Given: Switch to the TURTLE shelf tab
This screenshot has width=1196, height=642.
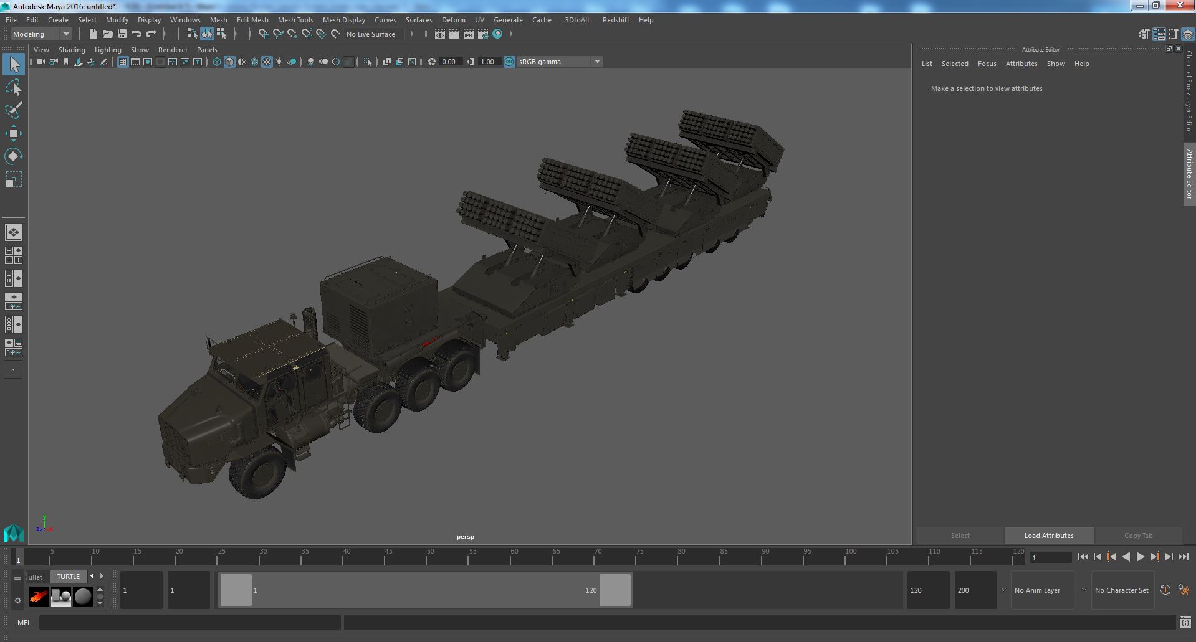Looking at the screenshot, I should [69, 577].
